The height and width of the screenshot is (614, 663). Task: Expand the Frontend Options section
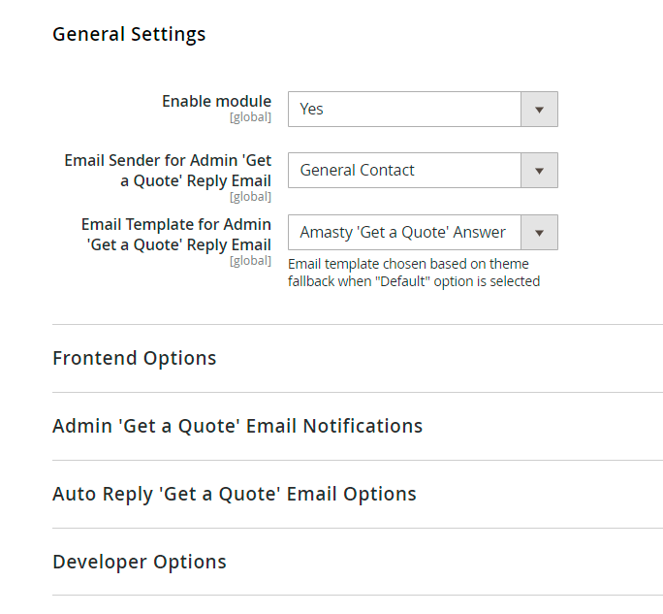click(135, 358)
